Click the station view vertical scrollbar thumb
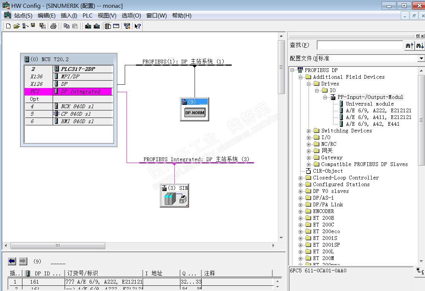Image resolution: width=425 pixels, height=291 pixels. pos(281,67)
